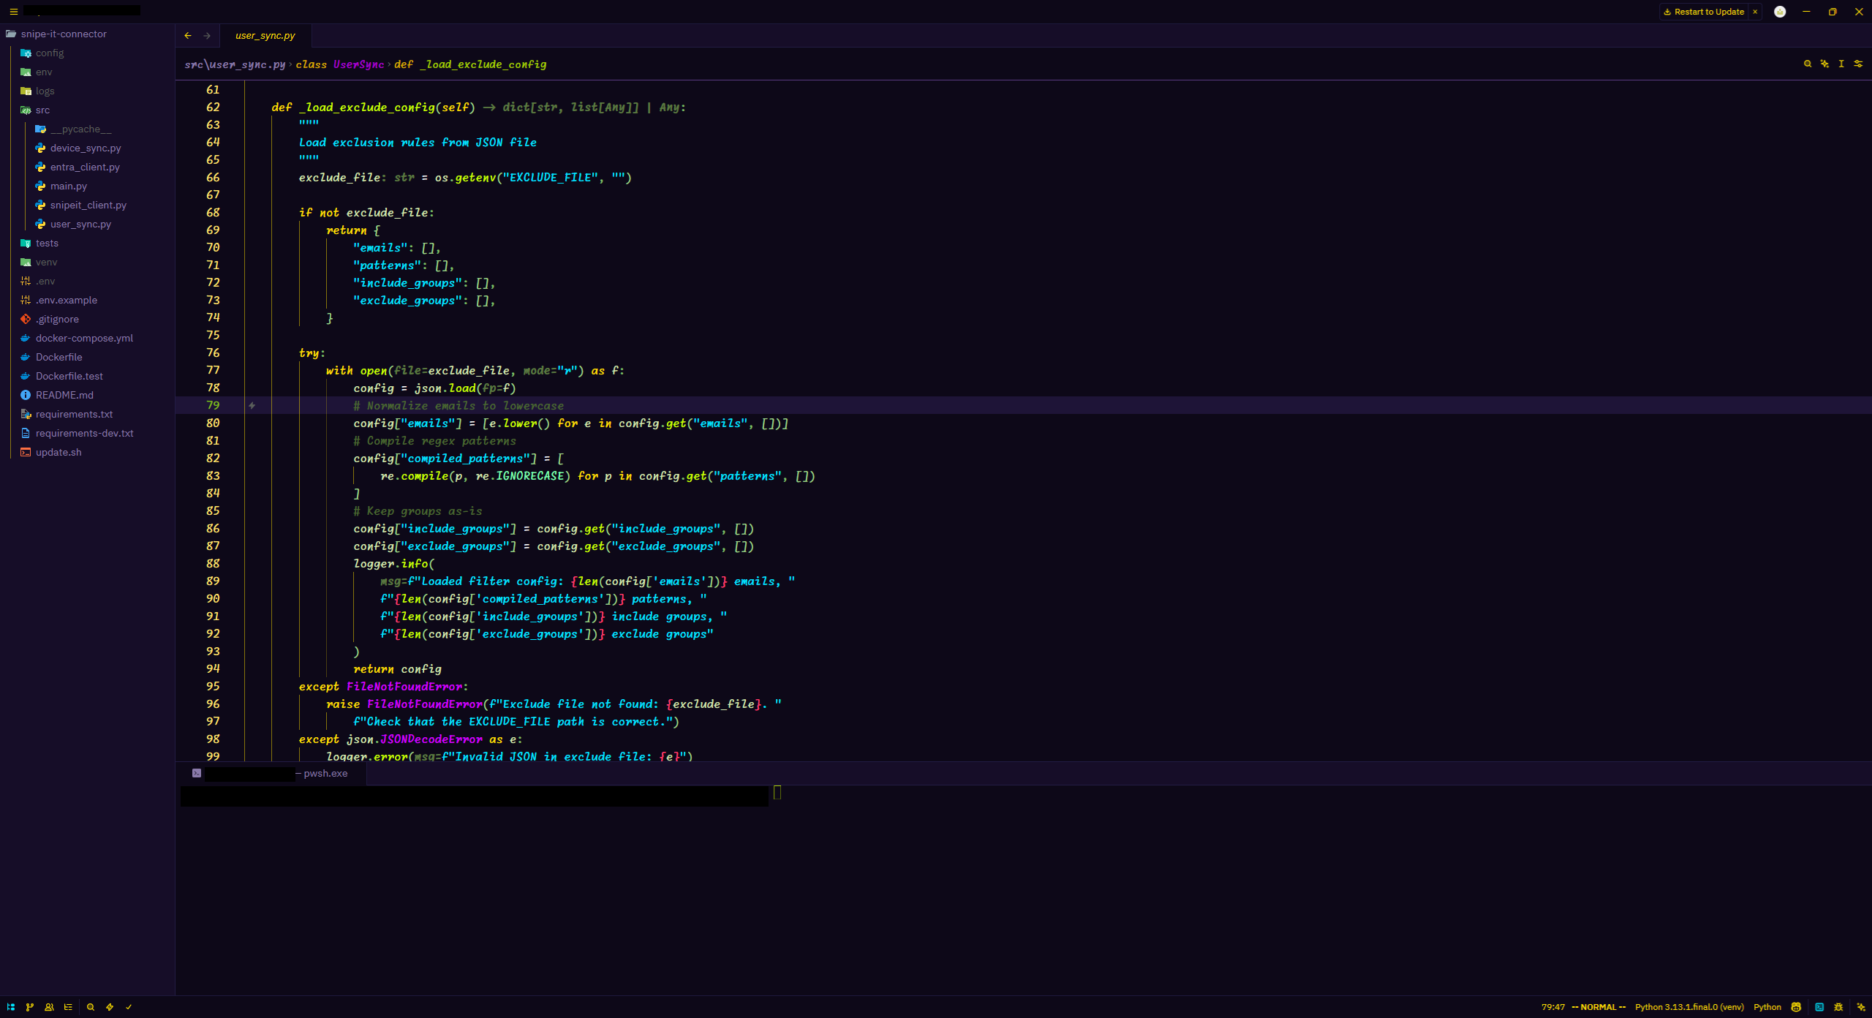Open the hamburger application menu

(x=13, y=11)
